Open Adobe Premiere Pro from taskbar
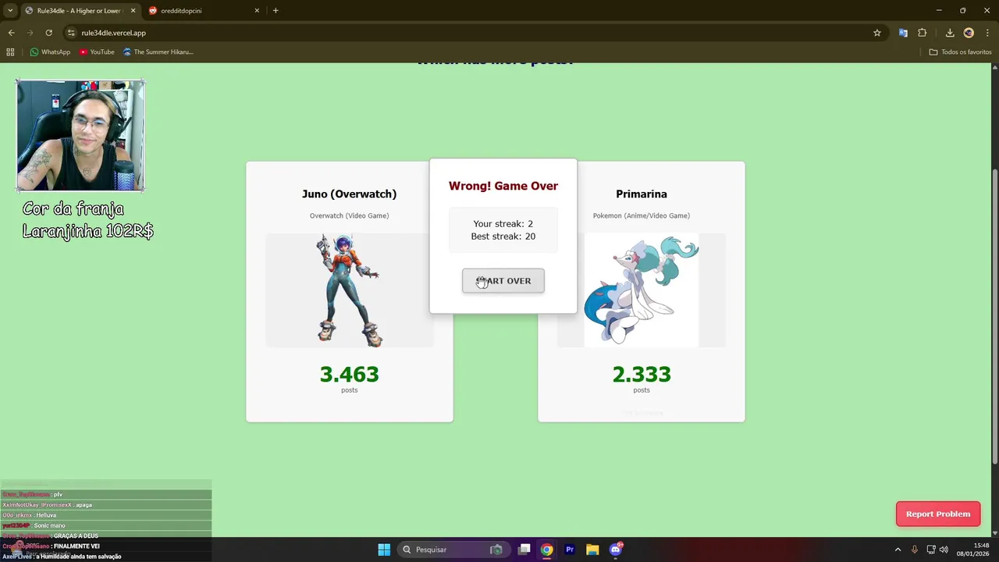Viewport: 999px width, 562px height. [570, 550]
